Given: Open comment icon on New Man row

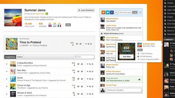Looking at the screenshot, I should pos(90,71).
